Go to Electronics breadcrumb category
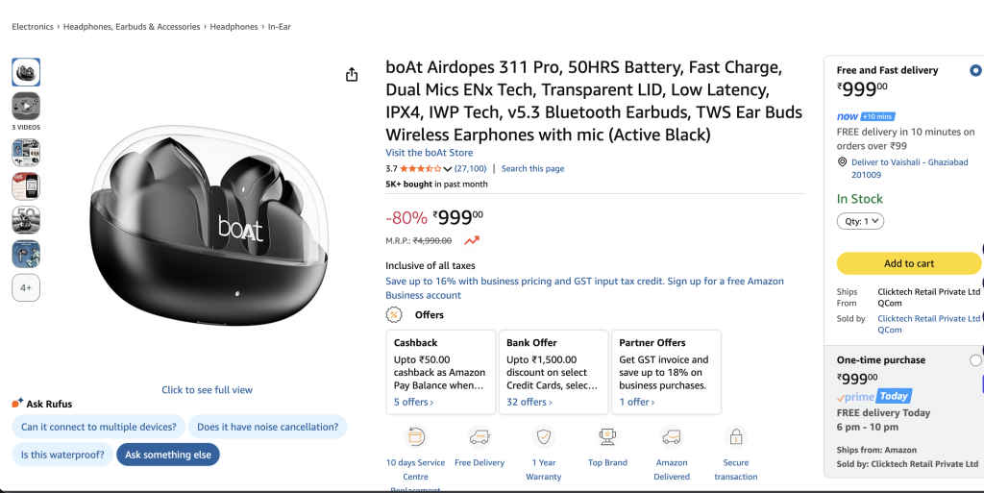 coord(32,27)
